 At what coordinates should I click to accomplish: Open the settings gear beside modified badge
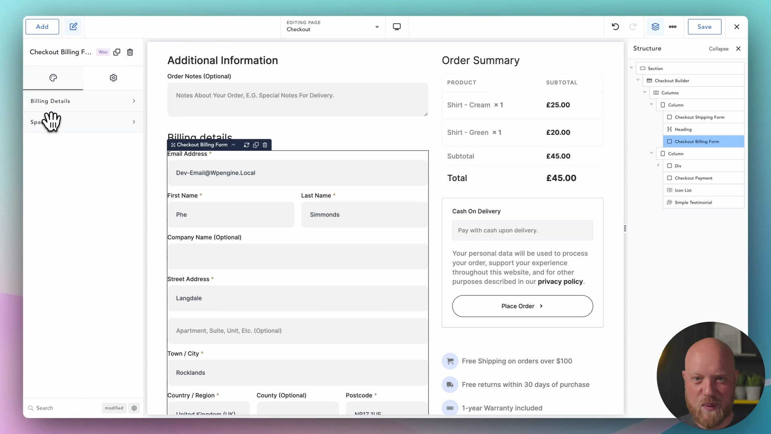tap(134, 408)
